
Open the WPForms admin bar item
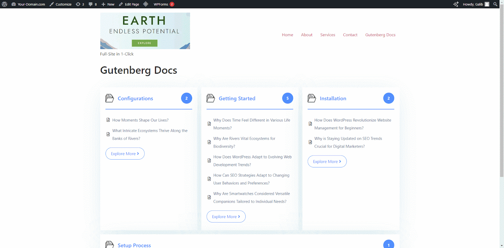pos(164,4)
